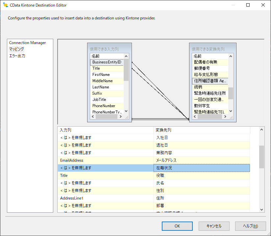Viewport: 271px width, 236px height.
Task: Select 続柄 destination column
Action: 210,87
